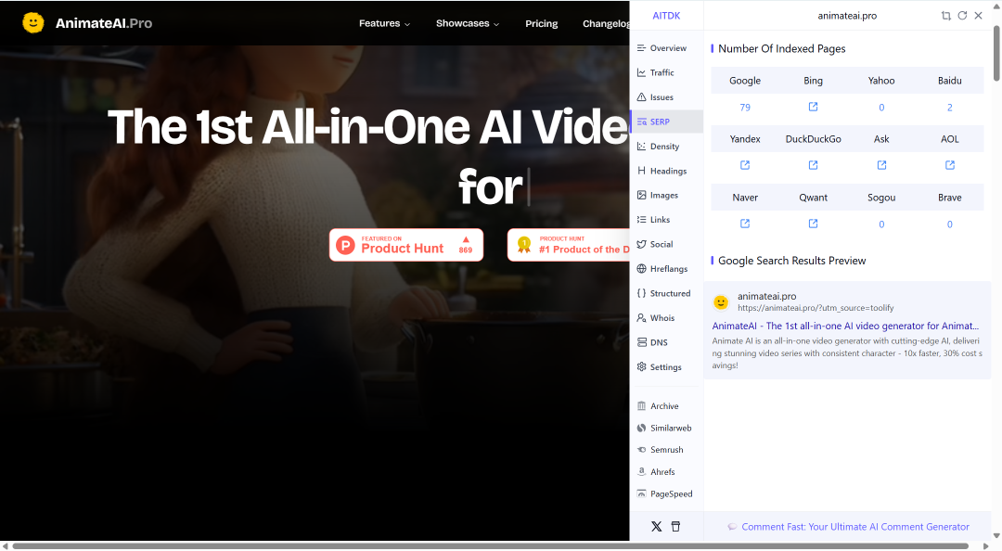The width and height of the screenshot is (1002, 551).
Task: Click the AnimateAI smiley logo icon
Action: [33, 23]
